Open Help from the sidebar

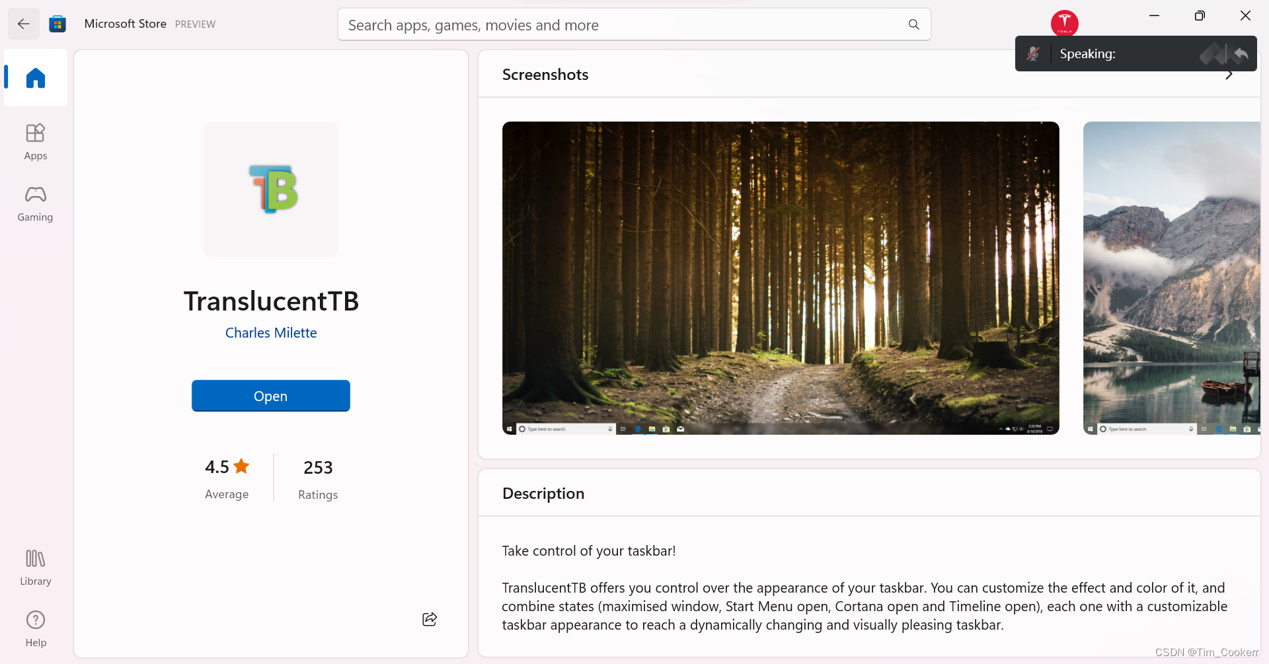(x=36, y=629)
